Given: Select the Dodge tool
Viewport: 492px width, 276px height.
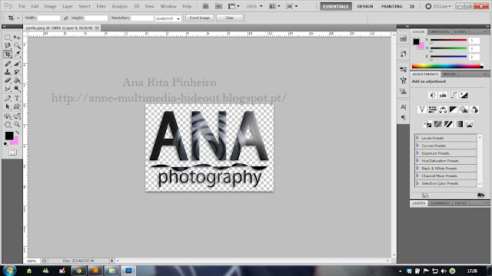Looking at the screenshot, I should 17,89.
